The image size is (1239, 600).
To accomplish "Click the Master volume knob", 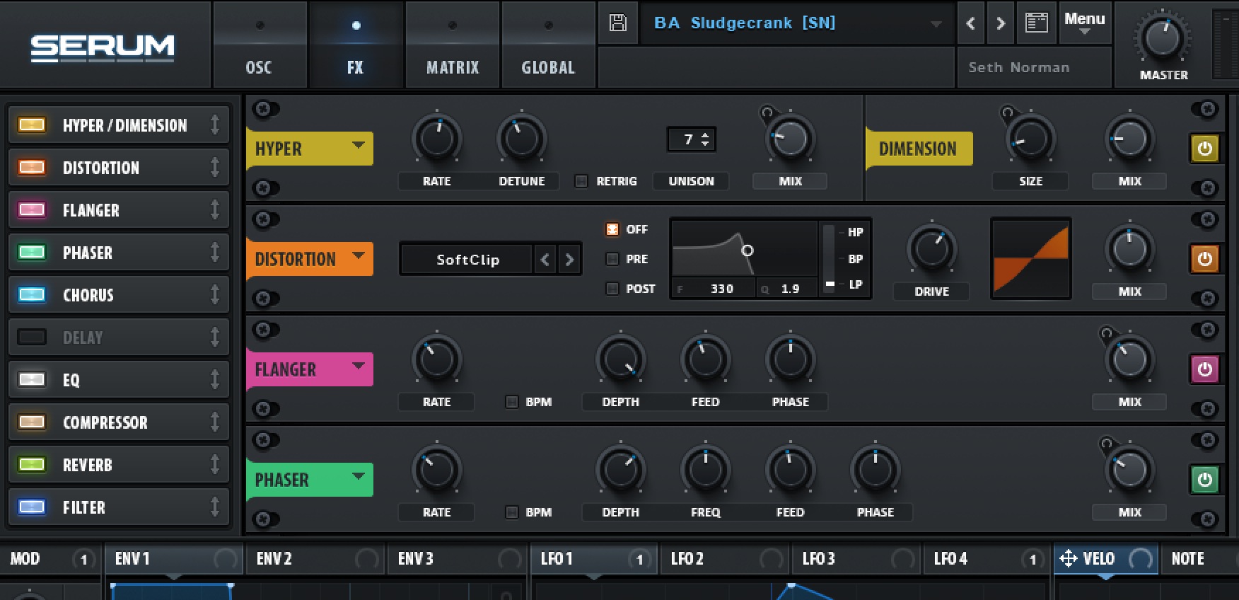I will [1163, 39].
